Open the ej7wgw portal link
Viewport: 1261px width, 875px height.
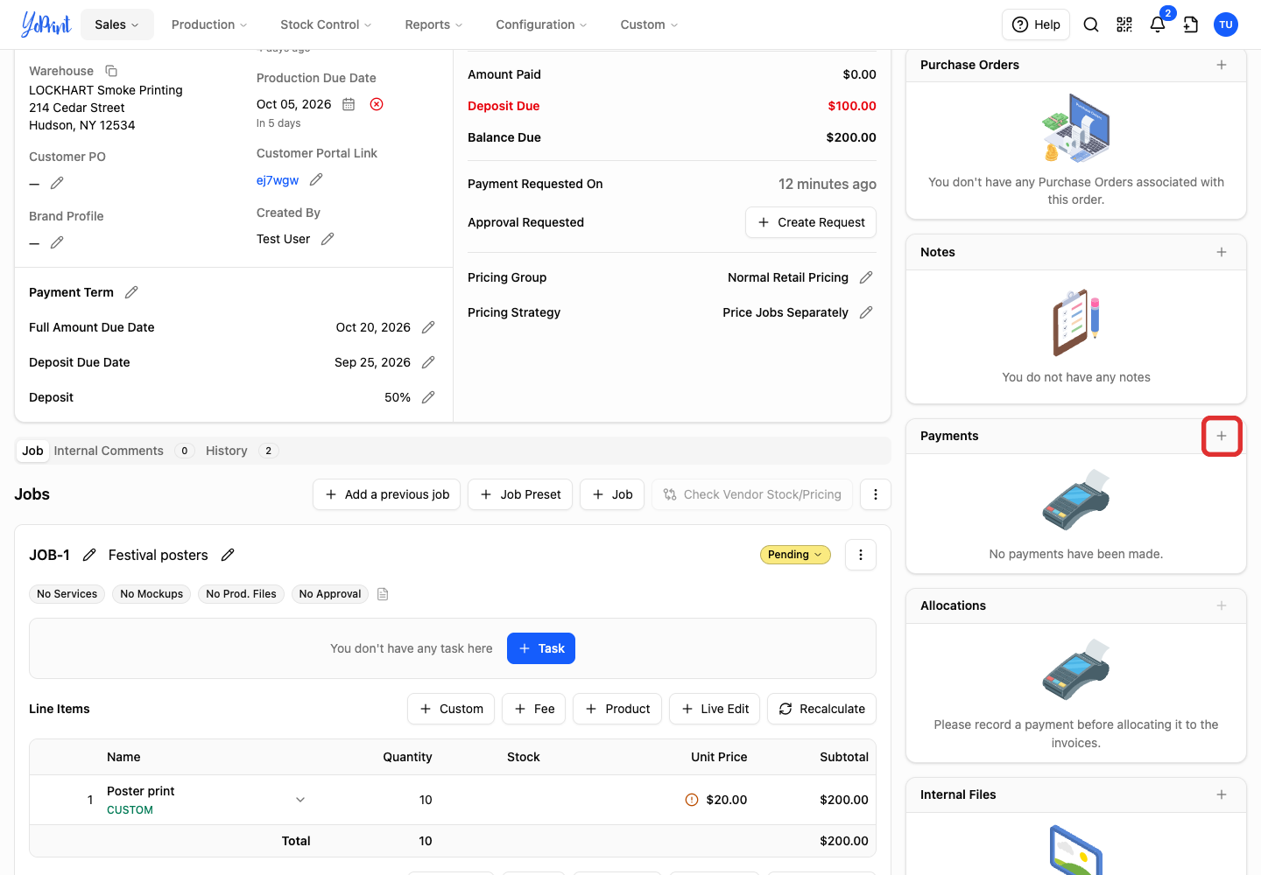[278, 180]
